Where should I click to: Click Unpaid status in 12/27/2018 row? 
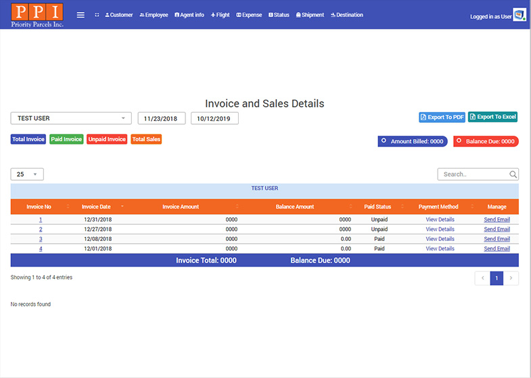coord(379,230)
